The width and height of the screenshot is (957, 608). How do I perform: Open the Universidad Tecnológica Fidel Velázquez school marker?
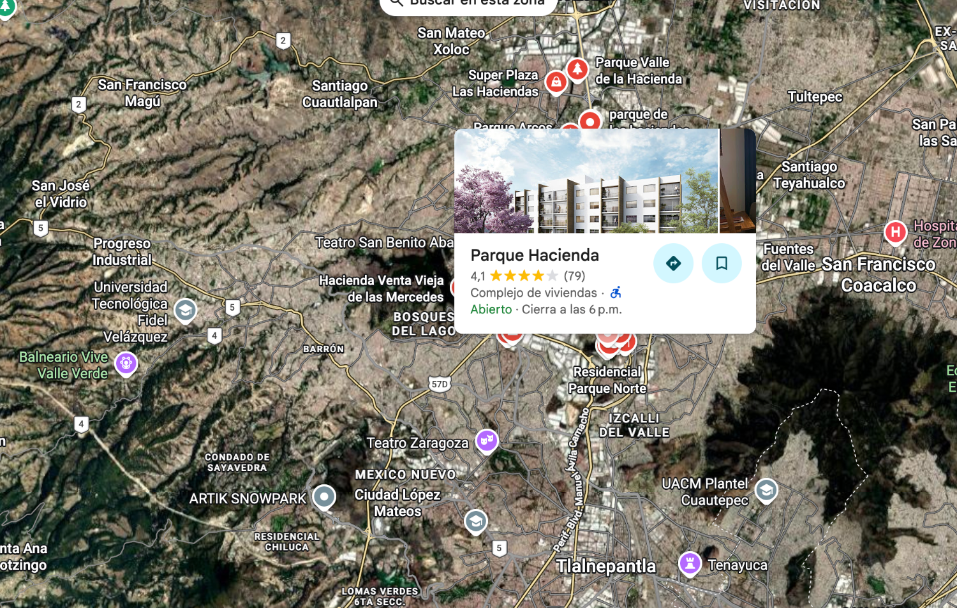click(186, 311)
